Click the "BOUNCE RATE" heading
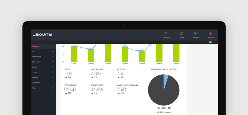This screenshot has width=248, height=115. pos(97,85)
